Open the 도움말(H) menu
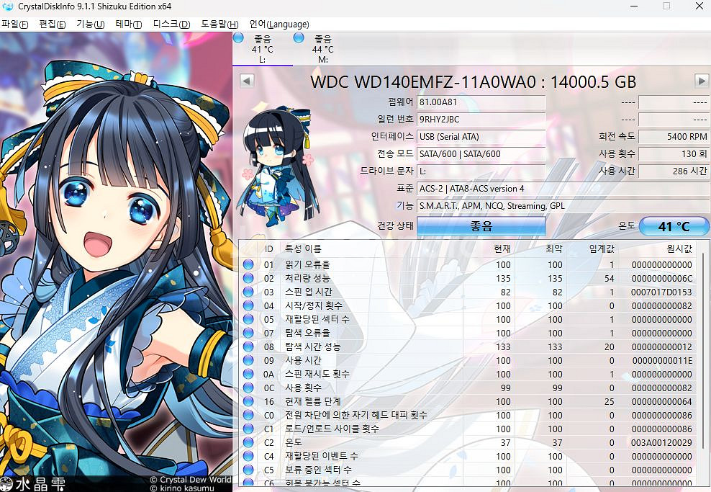This screenshot has height=492, width=711. 219,24
